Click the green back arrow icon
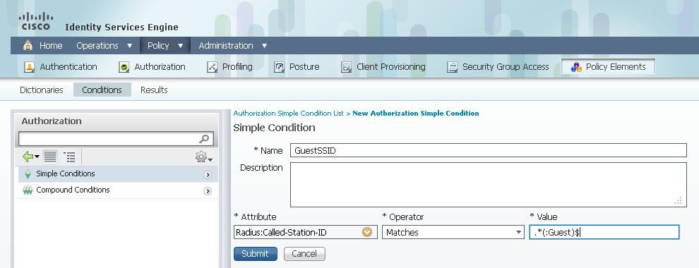This screenshot has height=268, width=699. click(x=31, y=157)
